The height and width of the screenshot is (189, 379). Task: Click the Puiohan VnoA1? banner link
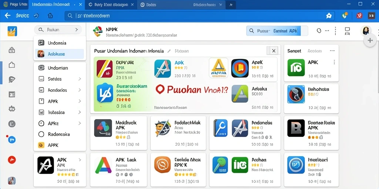point(192,90)
